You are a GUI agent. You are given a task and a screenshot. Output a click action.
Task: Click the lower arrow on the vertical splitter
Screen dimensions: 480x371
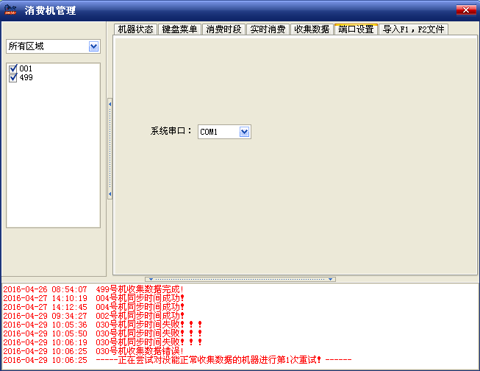tap(110, 194)
